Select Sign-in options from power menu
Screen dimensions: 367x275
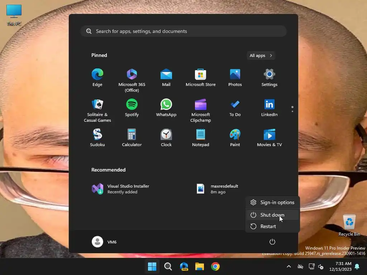272,203
